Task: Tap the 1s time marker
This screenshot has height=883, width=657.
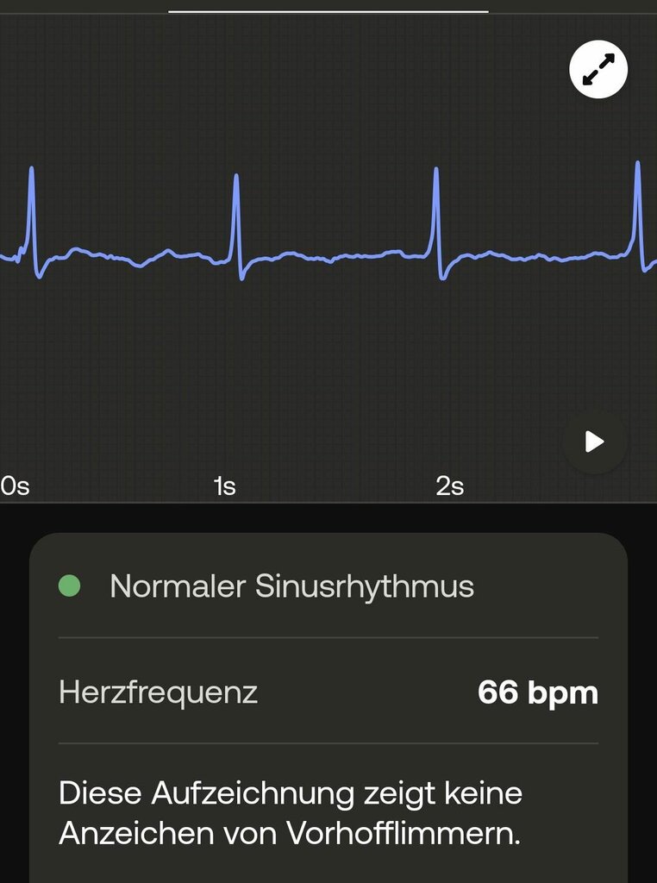Action: coord(225,485)
